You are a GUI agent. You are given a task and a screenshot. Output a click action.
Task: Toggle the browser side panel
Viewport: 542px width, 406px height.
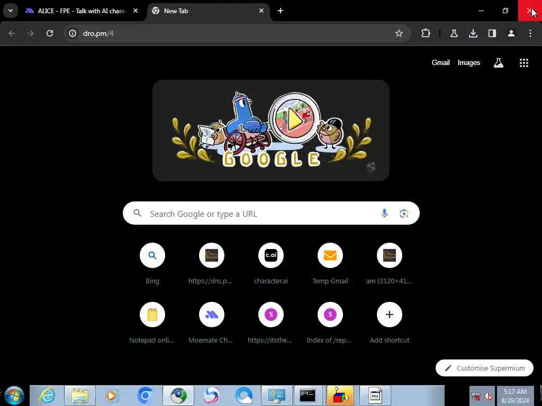pos(492,33)
